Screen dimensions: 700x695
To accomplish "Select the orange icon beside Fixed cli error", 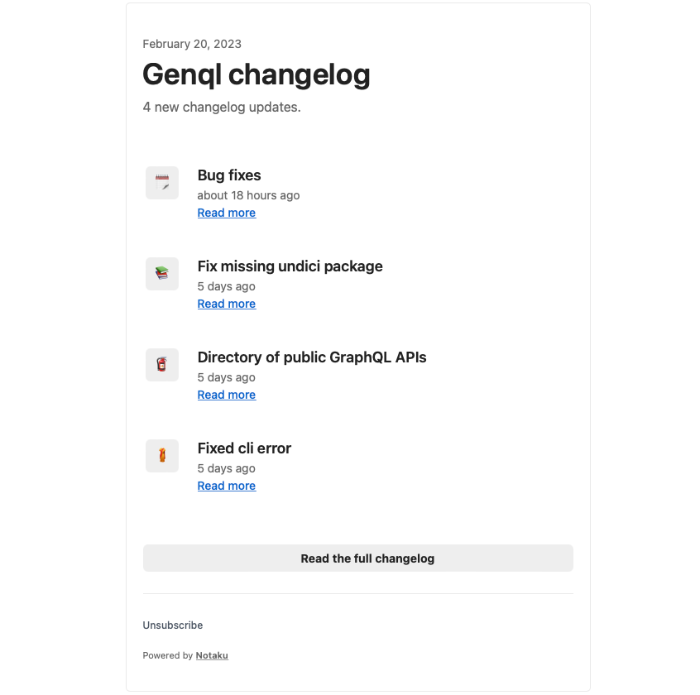I will (x=162, y=456).
